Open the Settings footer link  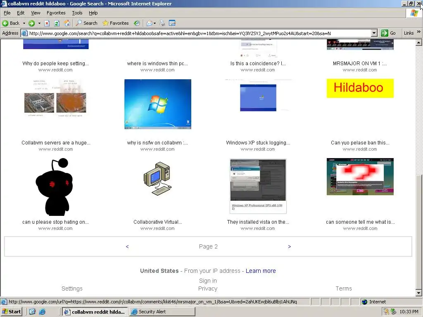pos(72,289)
